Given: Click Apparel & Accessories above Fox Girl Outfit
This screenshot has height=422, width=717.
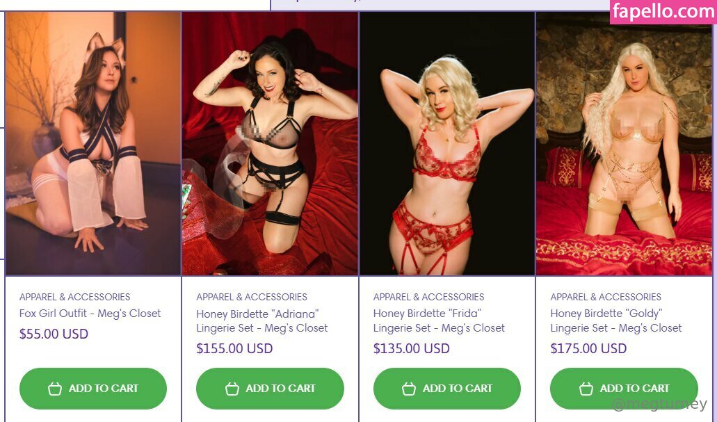Looking at the screenshot, I should (74, 297).
